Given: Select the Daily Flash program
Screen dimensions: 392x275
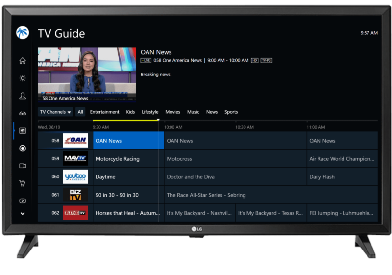Looking at the screenshot, I should pyautogui.click(x=342, y=177).
